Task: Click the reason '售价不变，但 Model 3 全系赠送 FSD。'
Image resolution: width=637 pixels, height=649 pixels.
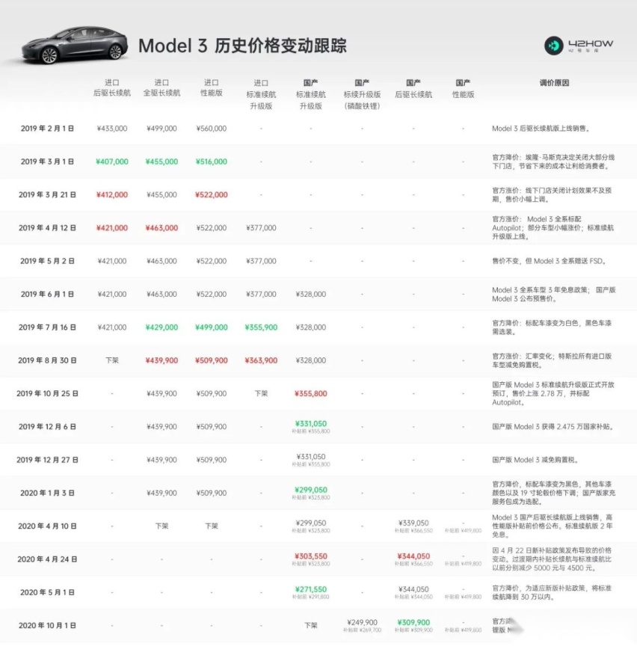Action: pyautogui.click(x=550, y=261)
